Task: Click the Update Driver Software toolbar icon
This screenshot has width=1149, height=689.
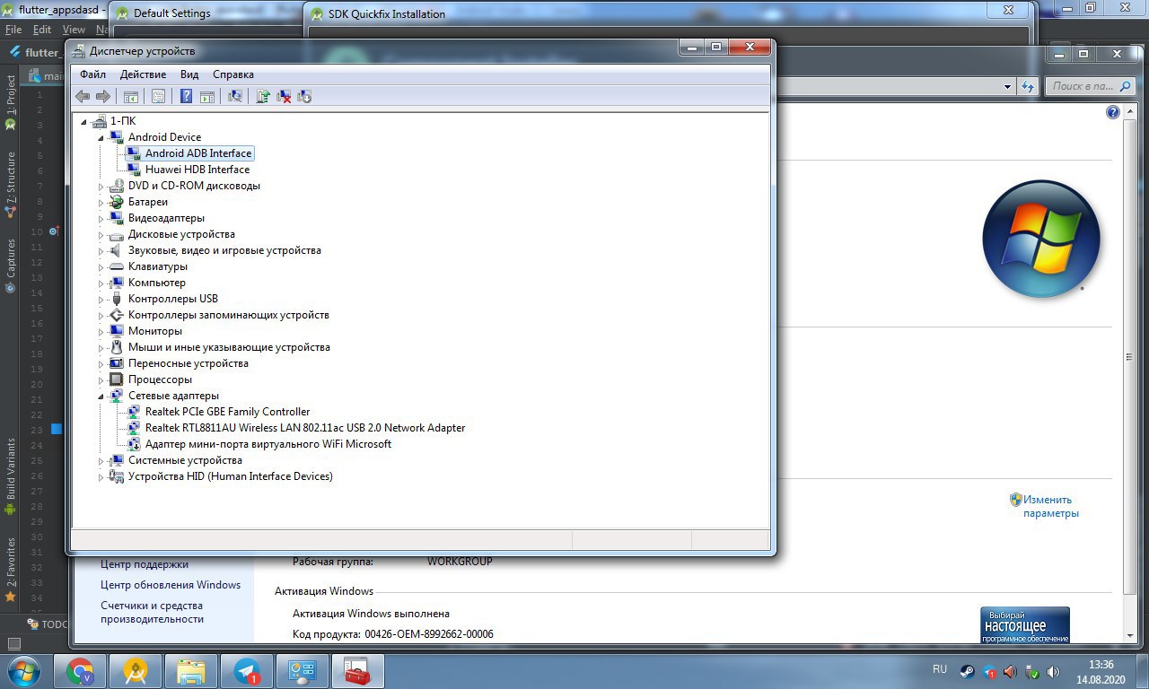Action: pyautogui.click(x=264, y=96)
